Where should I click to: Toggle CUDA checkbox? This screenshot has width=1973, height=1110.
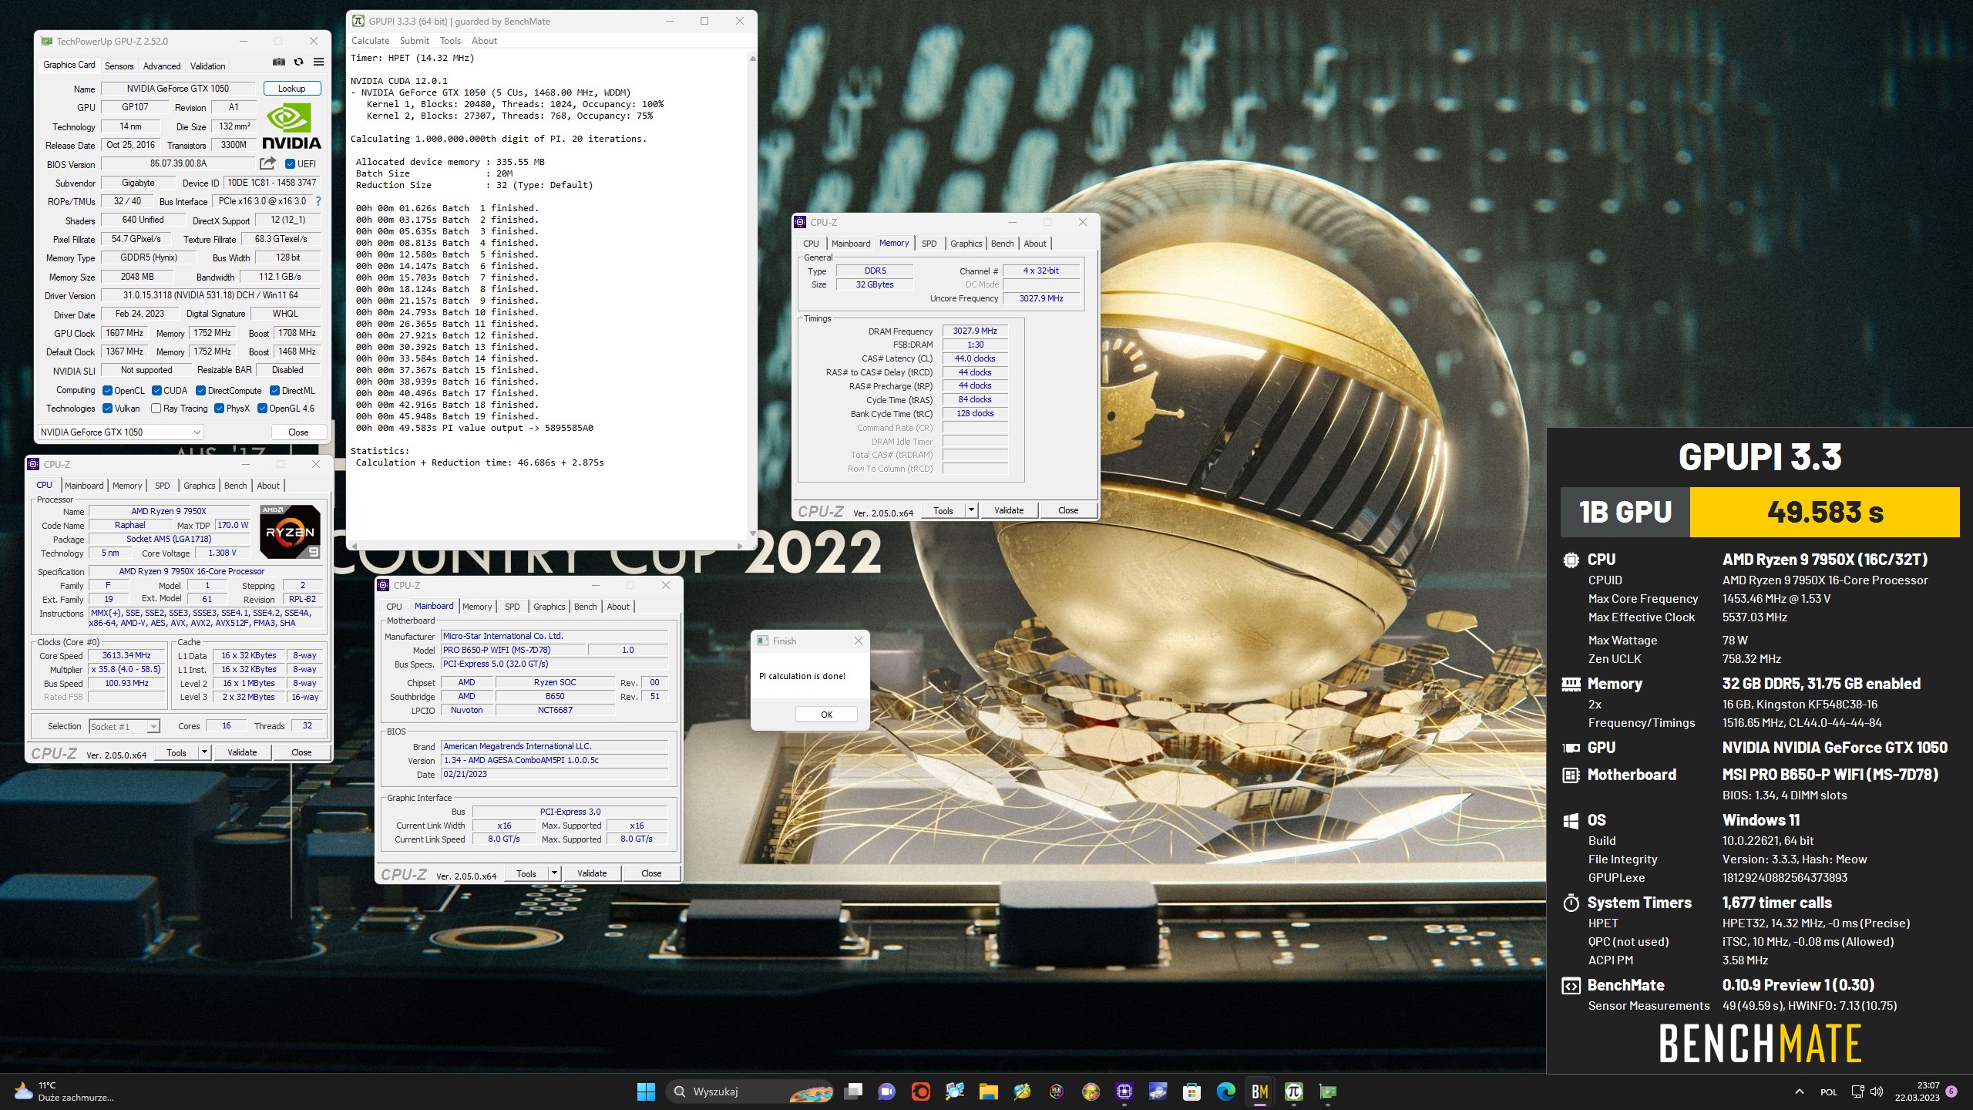click(x=157, y=390)
